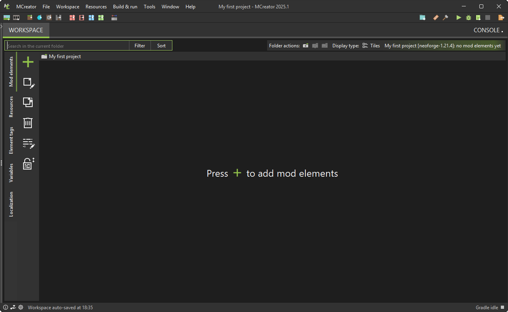Select the Mod elements vertical tab
This screenshot has height=312, width=508.
pos(11,71)
